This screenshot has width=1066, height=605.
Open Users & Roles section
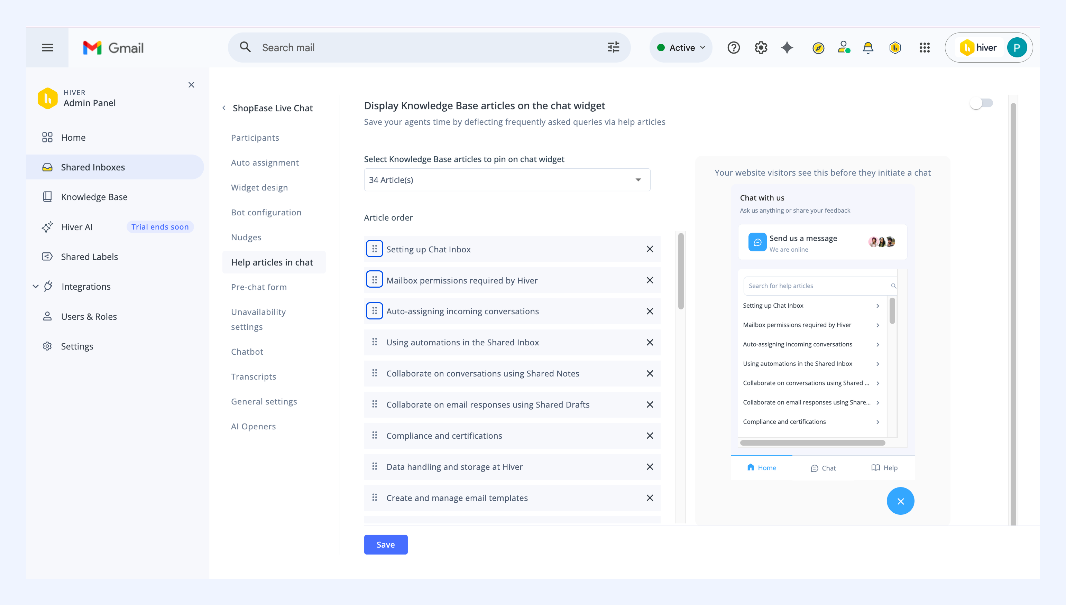(x=89, y=317)
